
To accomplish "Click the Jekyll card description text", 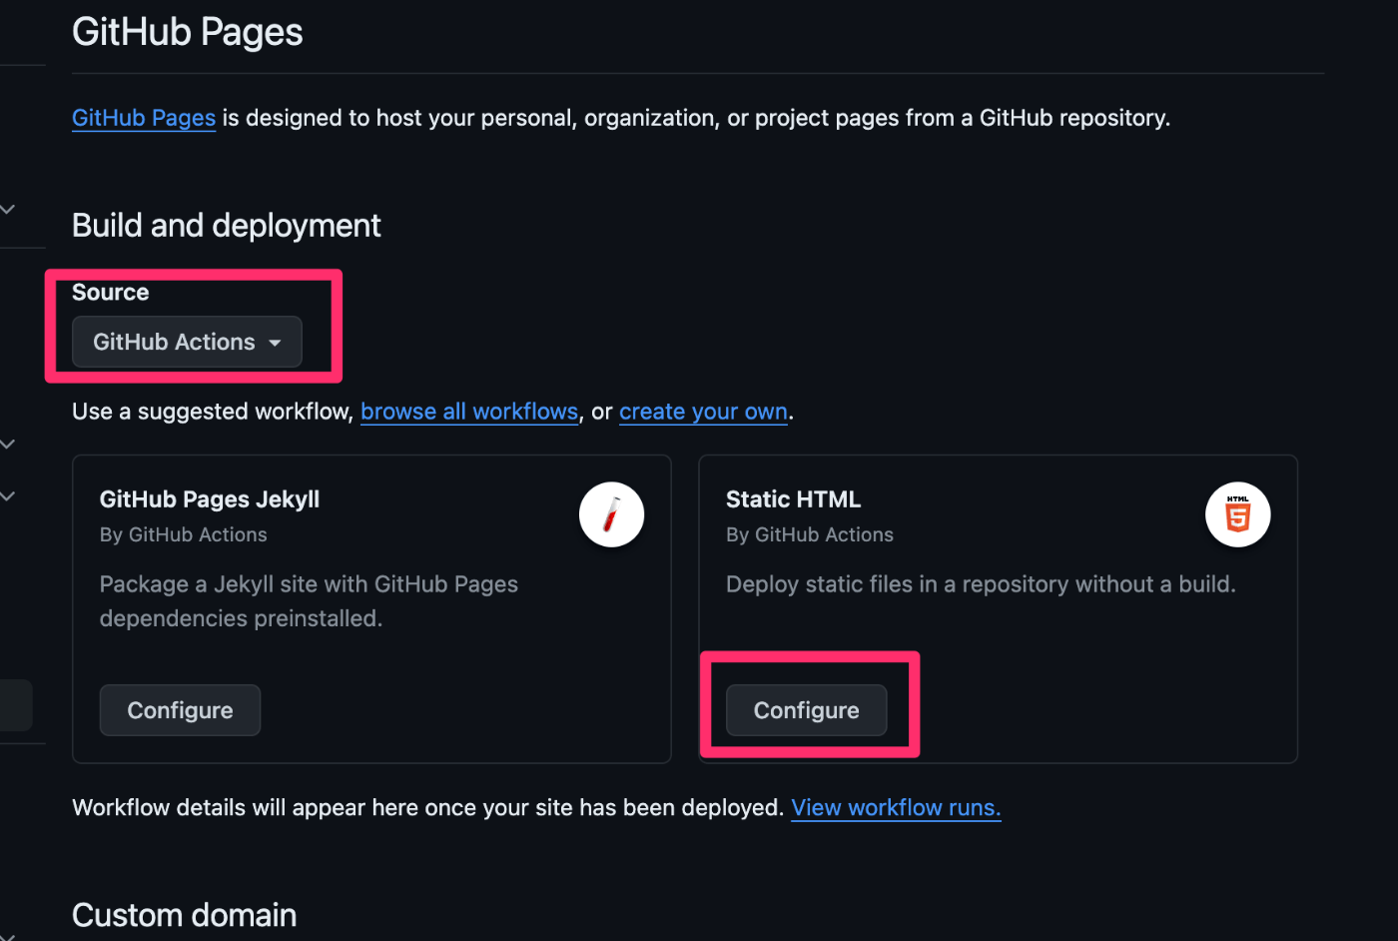I will pos(309,600).
